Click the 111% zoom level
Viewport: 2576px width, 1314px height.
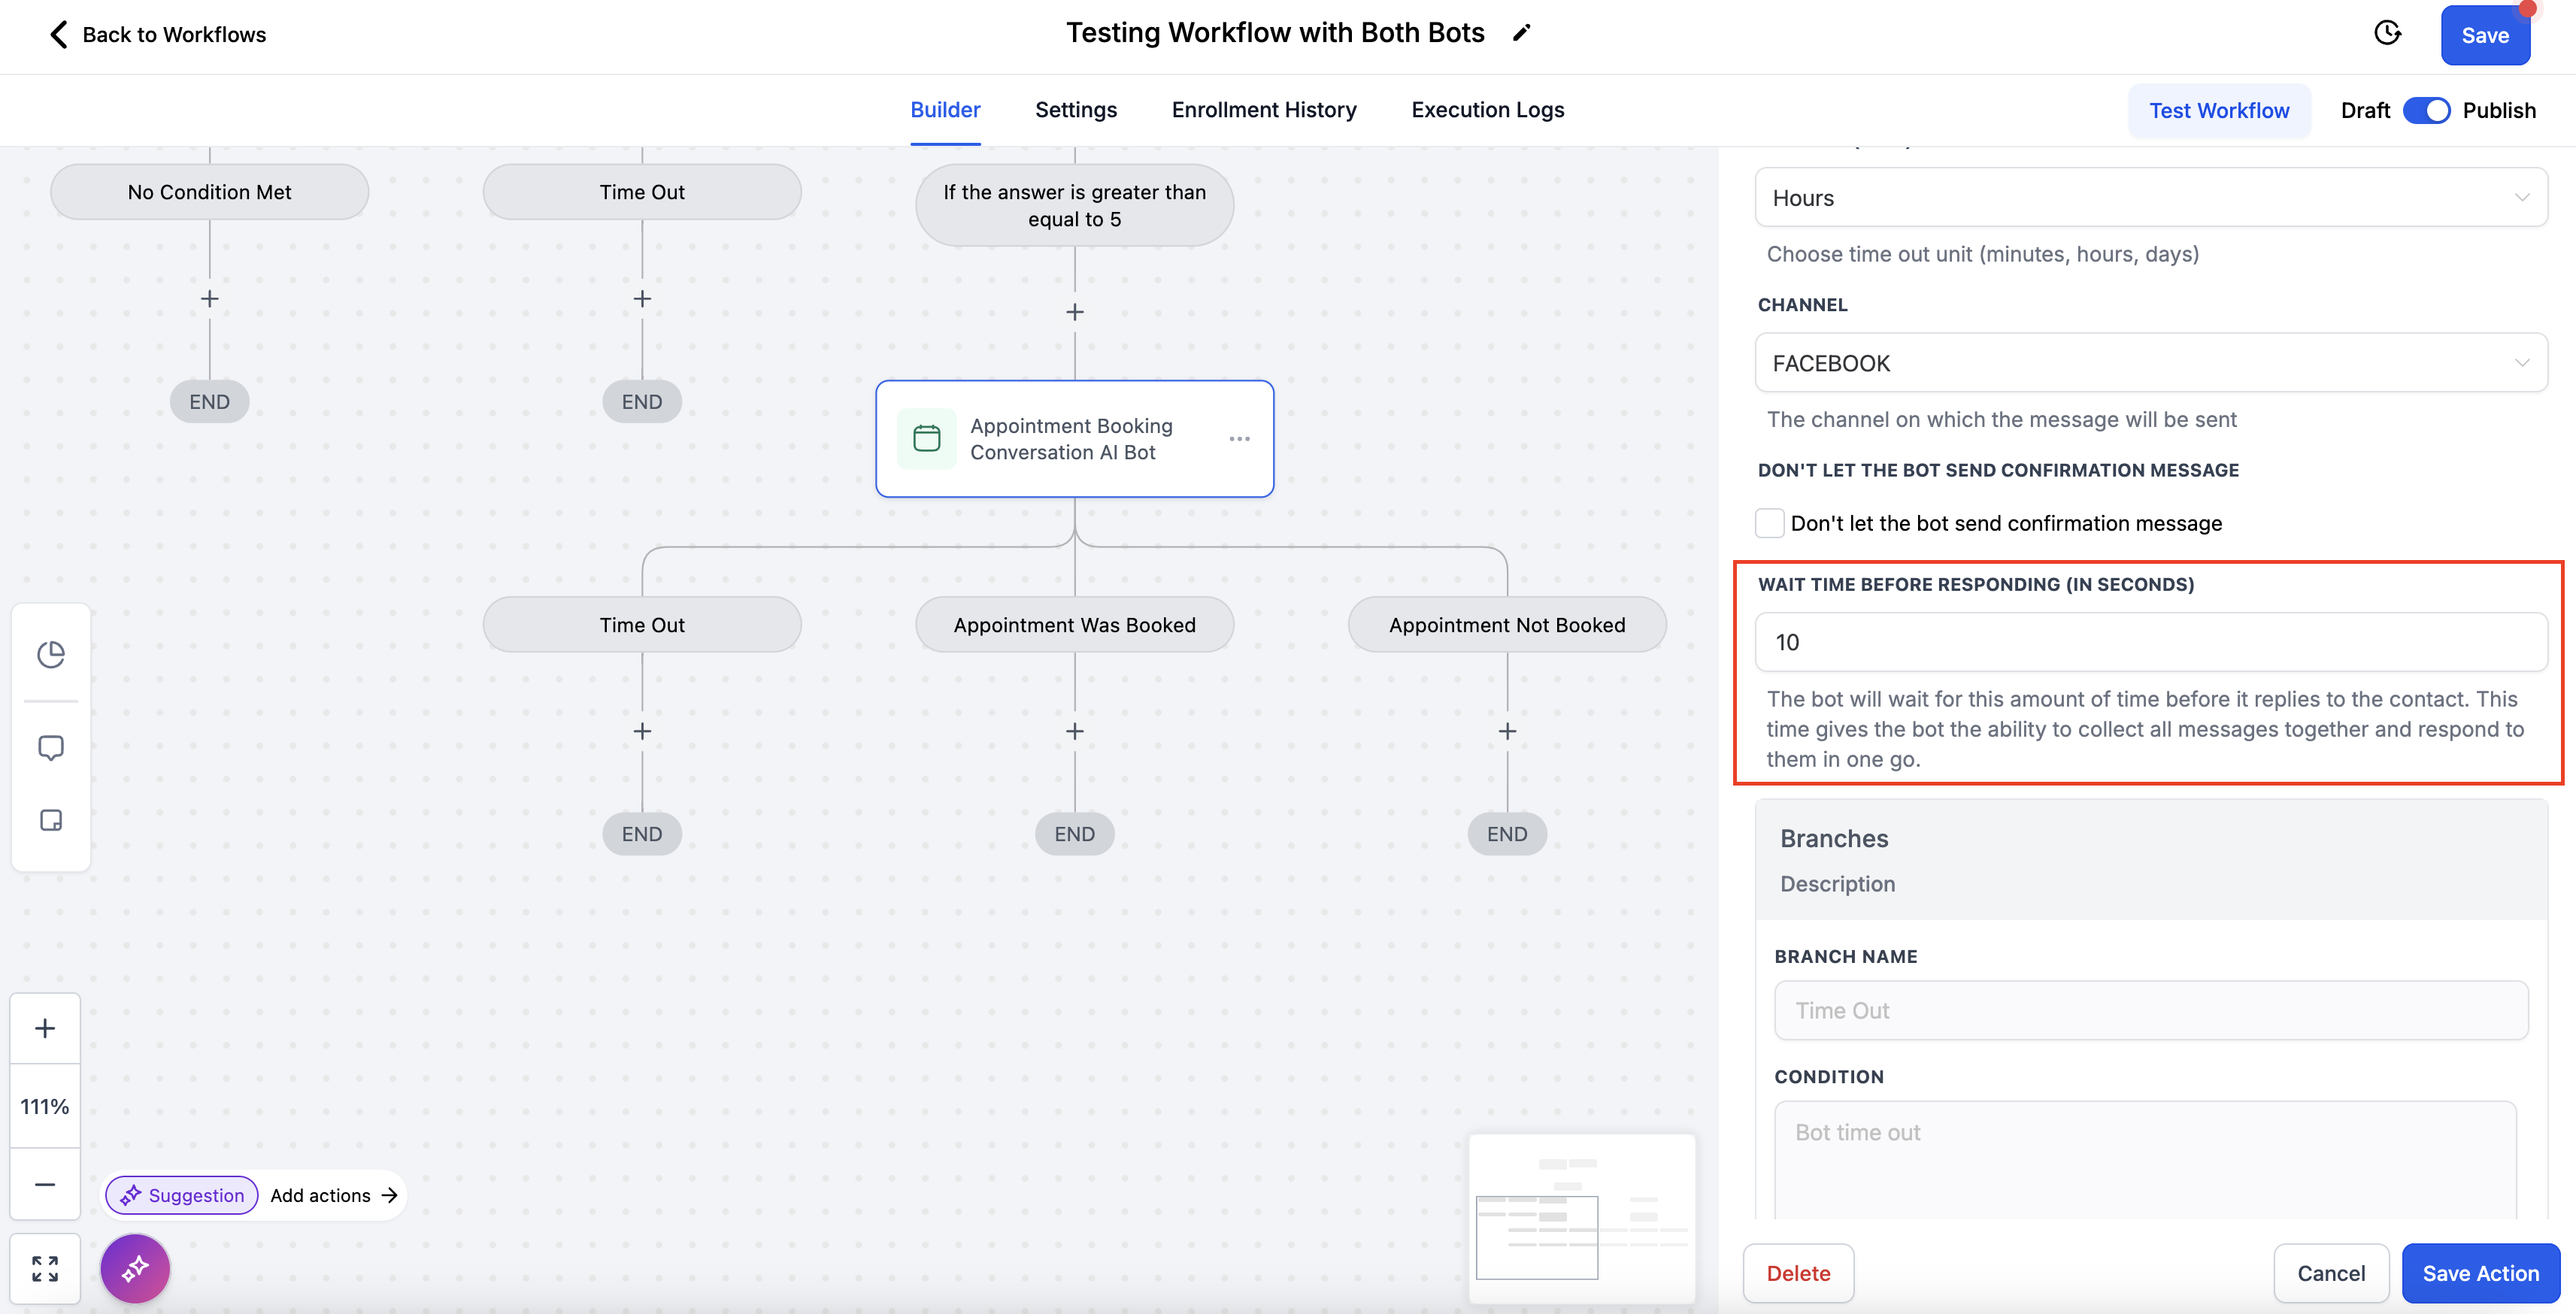click(x=45, y=1107)
